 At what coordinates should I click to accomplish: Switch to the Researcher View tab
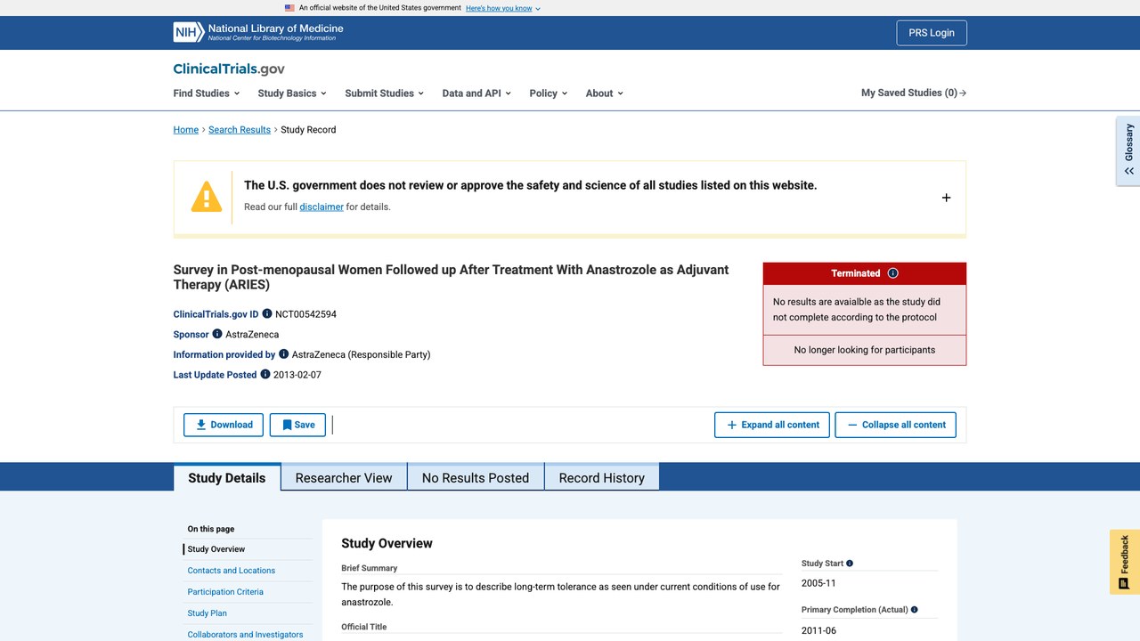[x=344, y=477]
